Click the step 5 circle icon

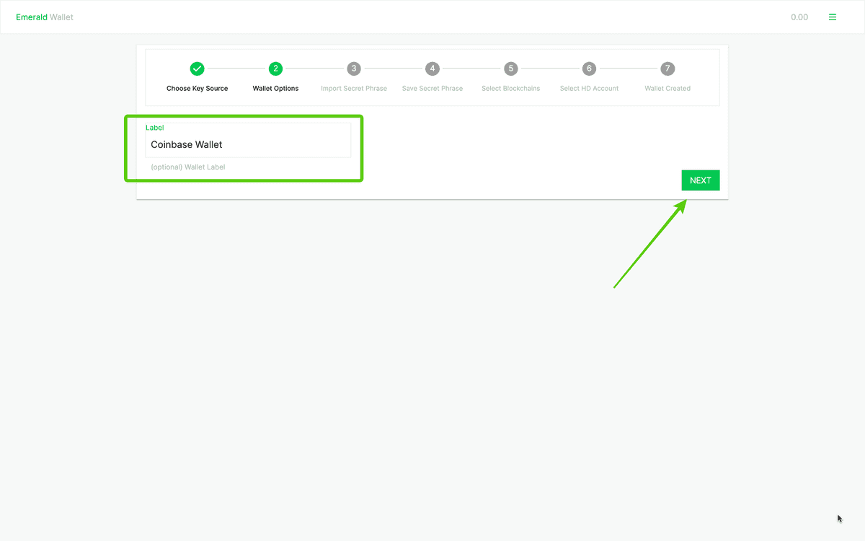pos(510,69)
